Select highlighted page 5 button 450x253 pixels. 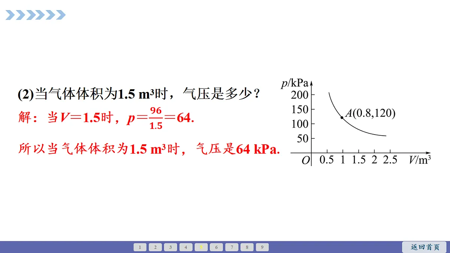click(201, 247)
